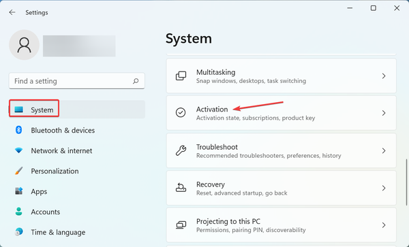Click the System page heading
This screenshot has width=409, height=247.
[x=189, y=39]
